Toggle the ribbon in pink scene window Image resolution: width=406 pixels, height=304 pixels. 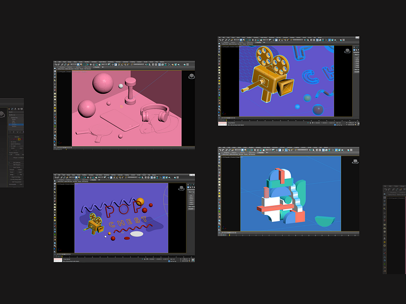coord(159,65)
